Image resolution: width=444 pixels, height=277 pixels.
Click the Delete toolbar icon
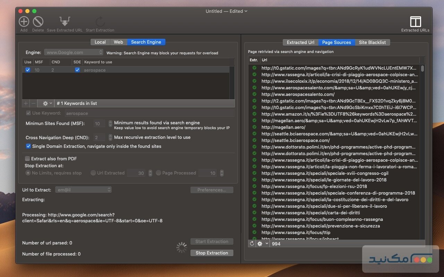click(x=38, y=21)
